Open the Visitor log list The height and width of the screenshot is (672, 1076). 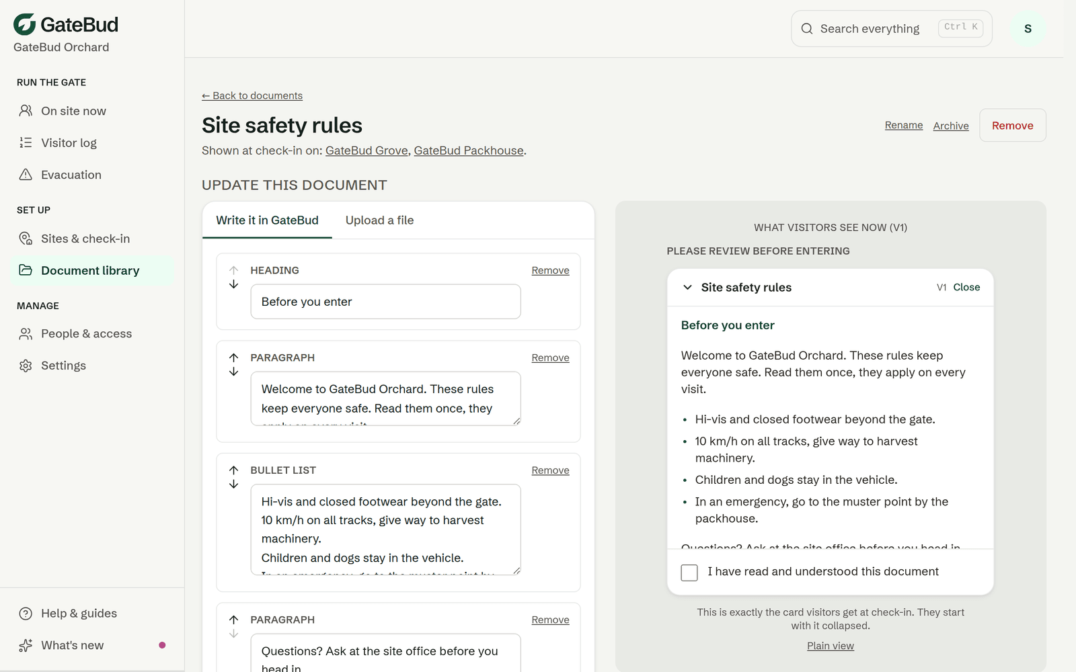pyautogui.click(x=92, y=142)
